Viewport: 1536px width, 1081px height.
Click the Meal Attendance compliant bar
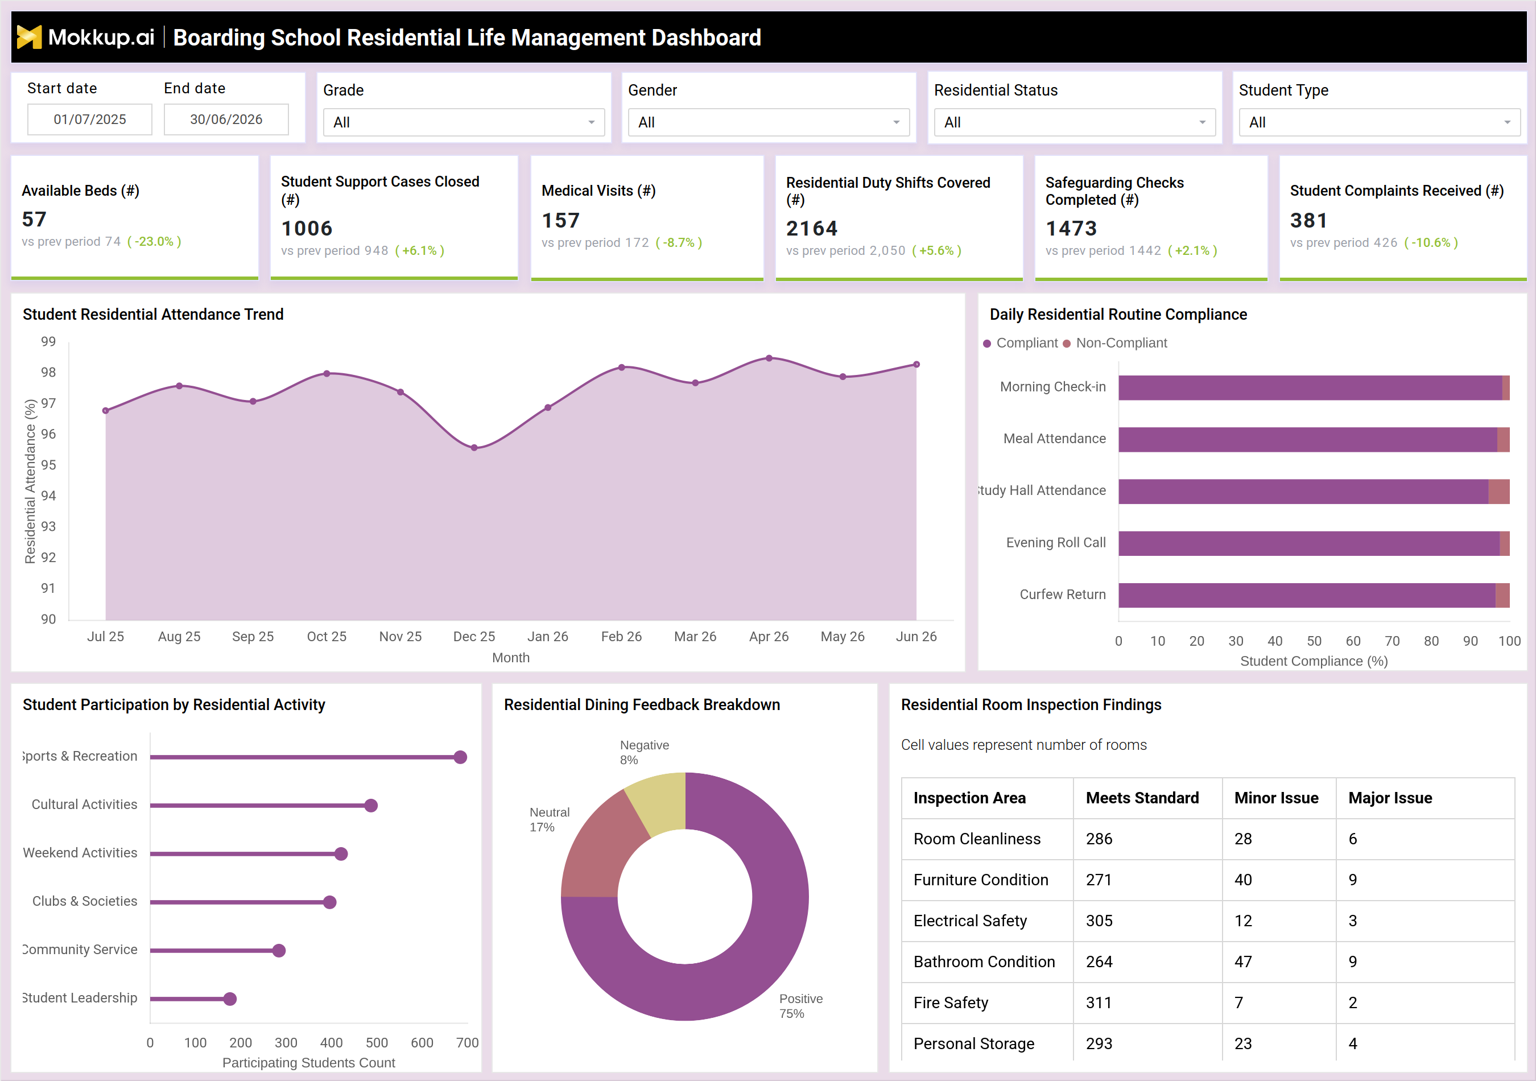tap(1308, 439)
